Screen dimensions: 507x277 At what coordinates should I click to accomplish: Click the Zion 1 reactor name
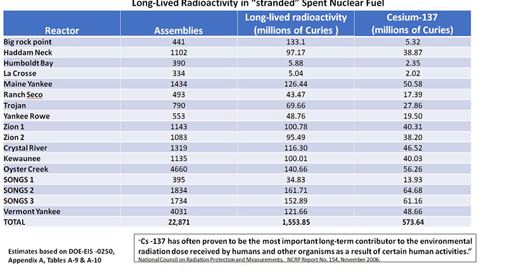tap(14, 127)
